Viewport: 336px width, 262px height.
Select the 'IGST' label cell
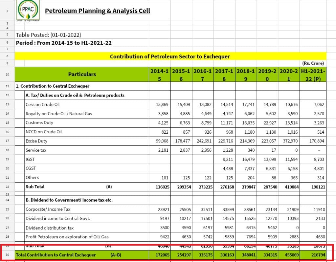pos(87,159)
